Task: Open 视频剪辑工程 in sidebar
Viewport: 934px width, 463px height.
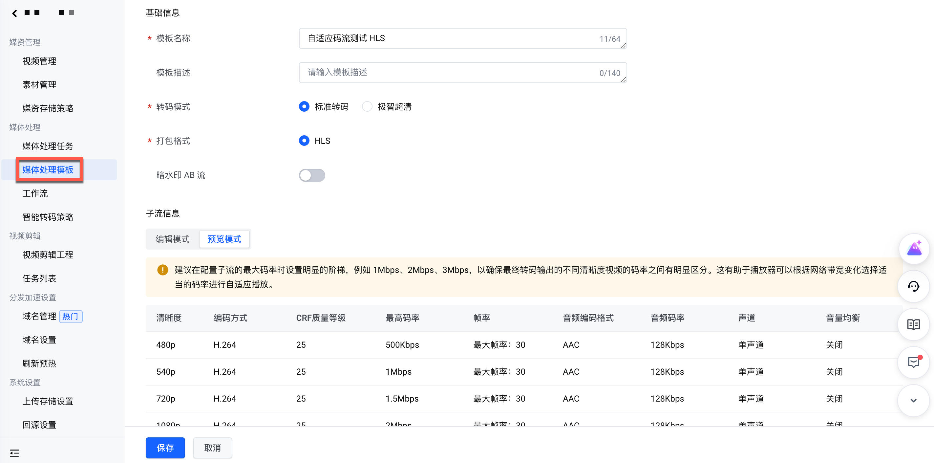Action: click(48, 255)
